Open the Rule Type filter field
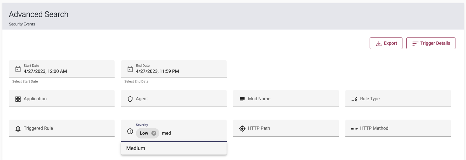The width and height of the screenshot is (466, 160). pos(398,98)
